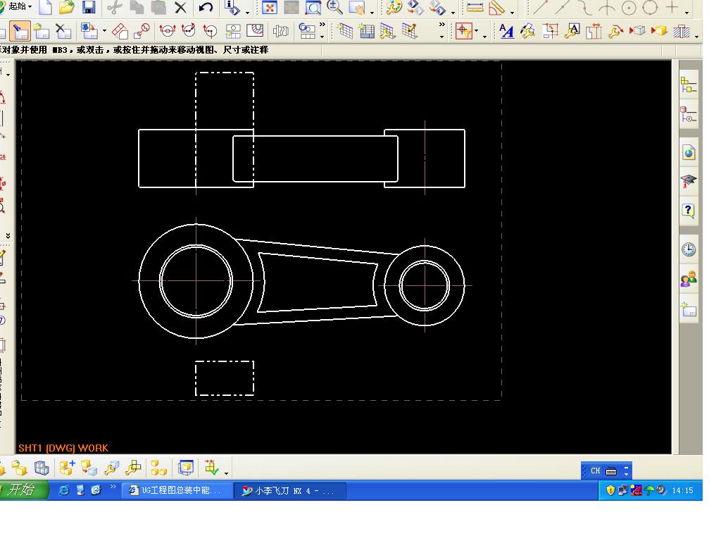Click the Fit view icon
Screen dimensions: 721x541
[270, 7]
